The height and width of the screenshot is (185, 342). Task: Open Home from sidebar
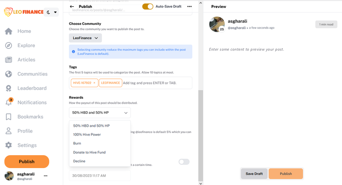[x=24, y=31]
